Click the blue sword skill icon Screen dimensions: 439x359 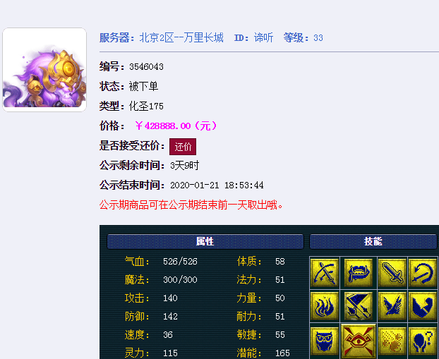click(x=392, y=272)
